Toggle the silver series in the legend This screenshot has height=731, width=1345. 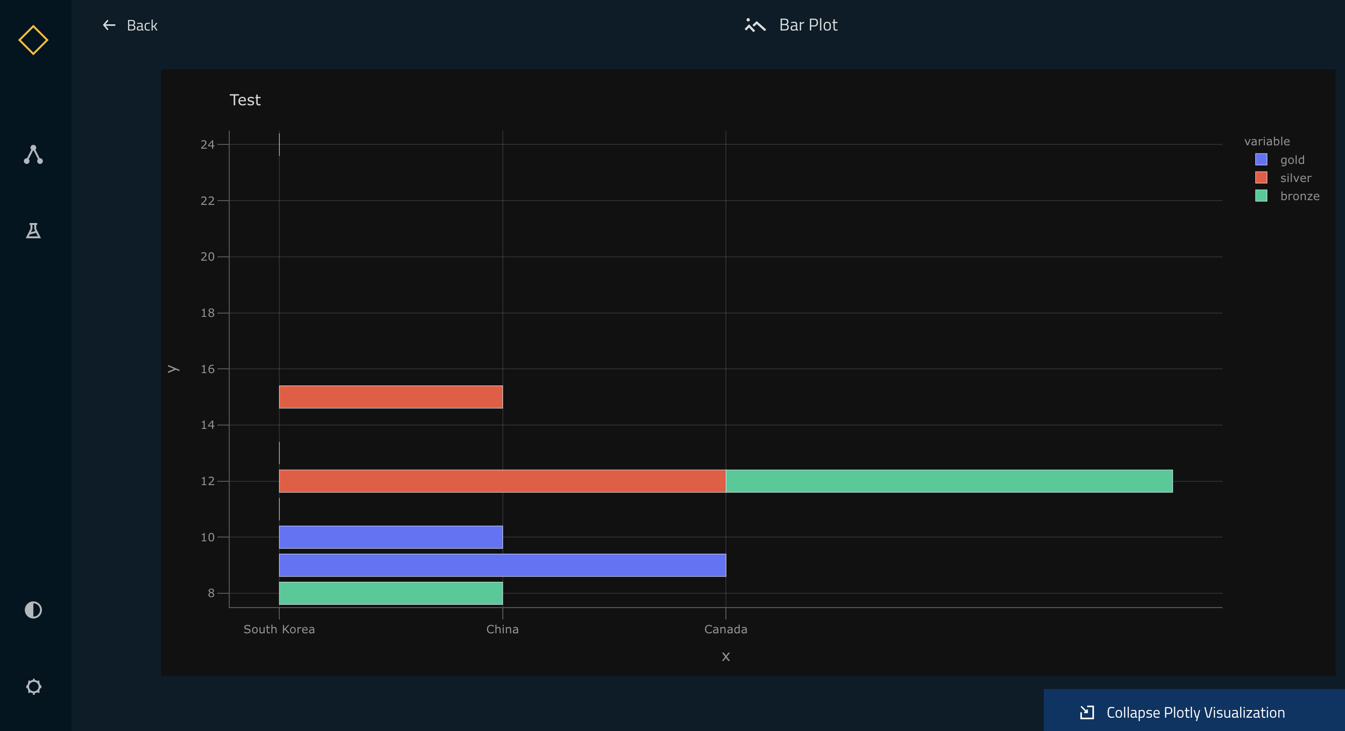(x=1283, y=178)
